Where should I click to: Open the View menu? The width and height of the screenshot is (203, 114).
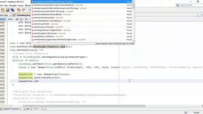(x=6, y=5)
